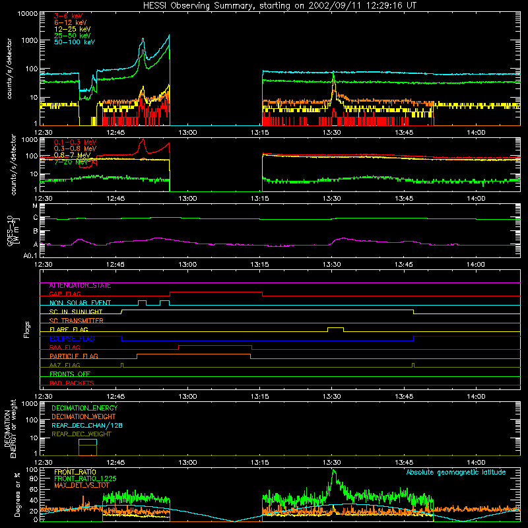Select the 25-50 keV legend label
Image resolution: width=528 pixels, height=528 pixels.
point(73,36)
